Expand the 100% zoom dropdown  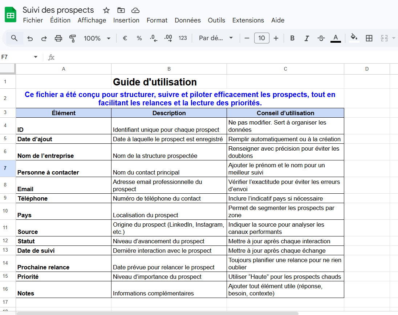coord(97,38)
